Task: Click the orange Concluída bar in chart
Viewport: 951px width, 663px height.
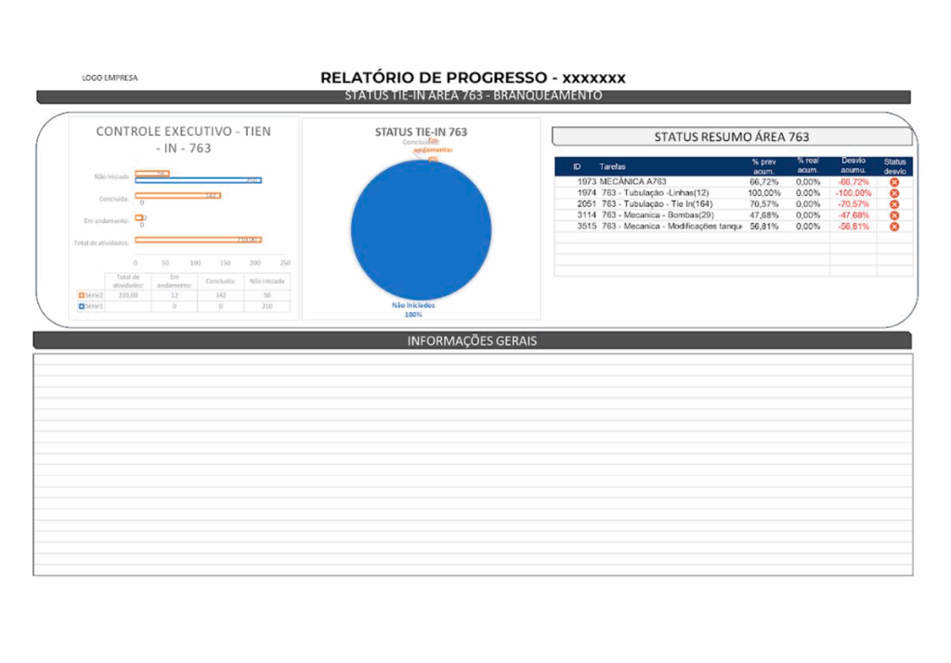Action: pos(176,196)
